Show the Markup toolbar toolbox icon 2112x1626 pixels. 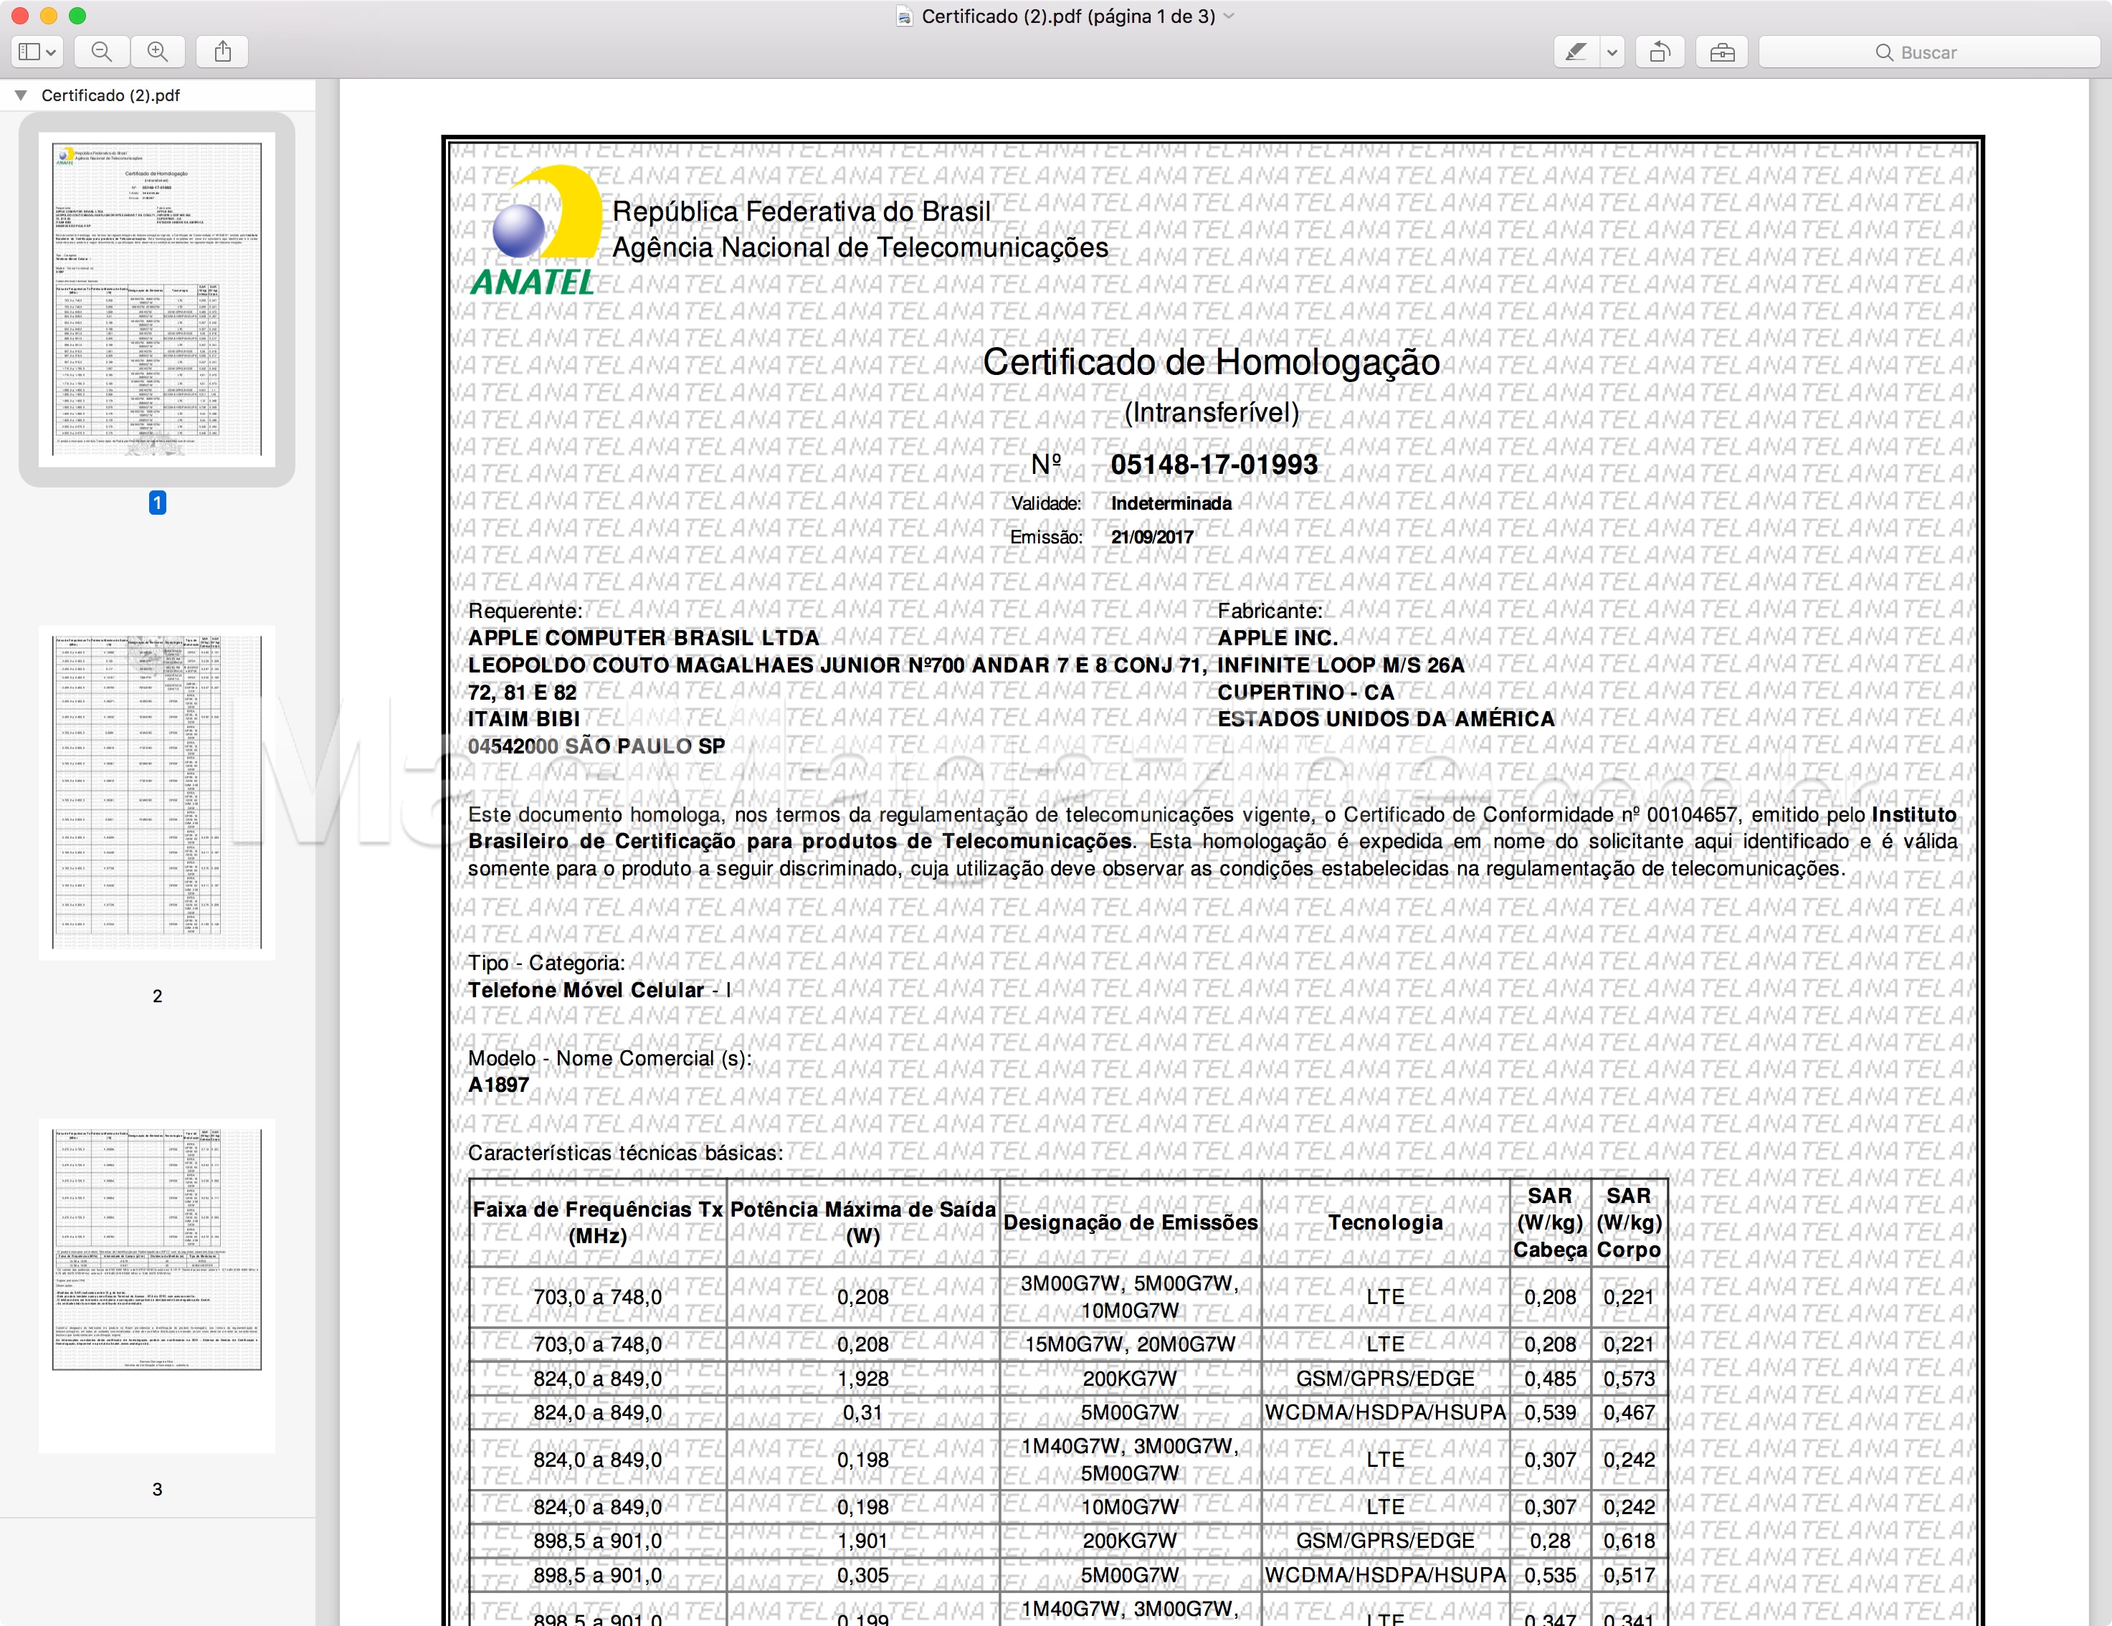pos(1722,52)
